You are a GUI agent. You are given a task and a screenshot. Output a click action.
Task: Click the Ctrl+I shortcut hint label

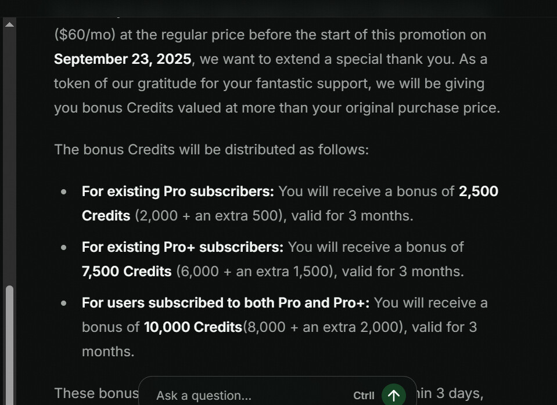[x=364, y=396]
